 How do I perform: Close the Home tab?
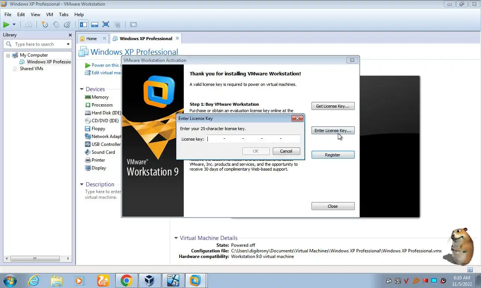pyautogui.click(x=104, y=38)
